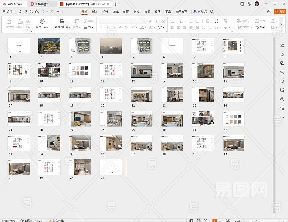Click the print icon in the quick access toolbar
Viewport: 288px width, 222px height.
[31, 12]
